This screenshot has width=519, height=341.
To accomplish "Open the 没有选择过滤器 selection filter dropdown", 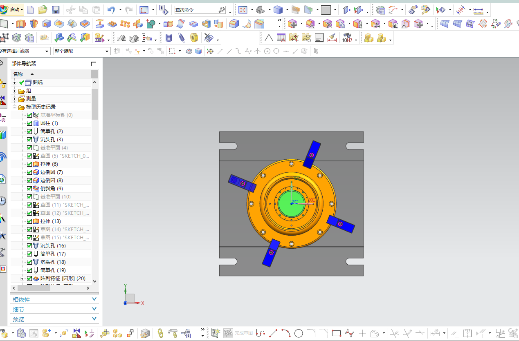I will click(x=47, y=51).
